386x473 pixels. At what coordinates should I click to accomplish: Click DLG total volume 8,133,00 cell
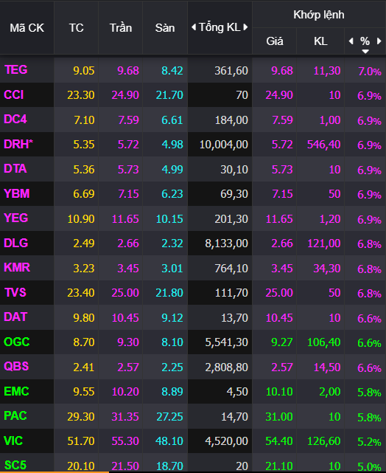pyautogui.click(x=226, y=244)
